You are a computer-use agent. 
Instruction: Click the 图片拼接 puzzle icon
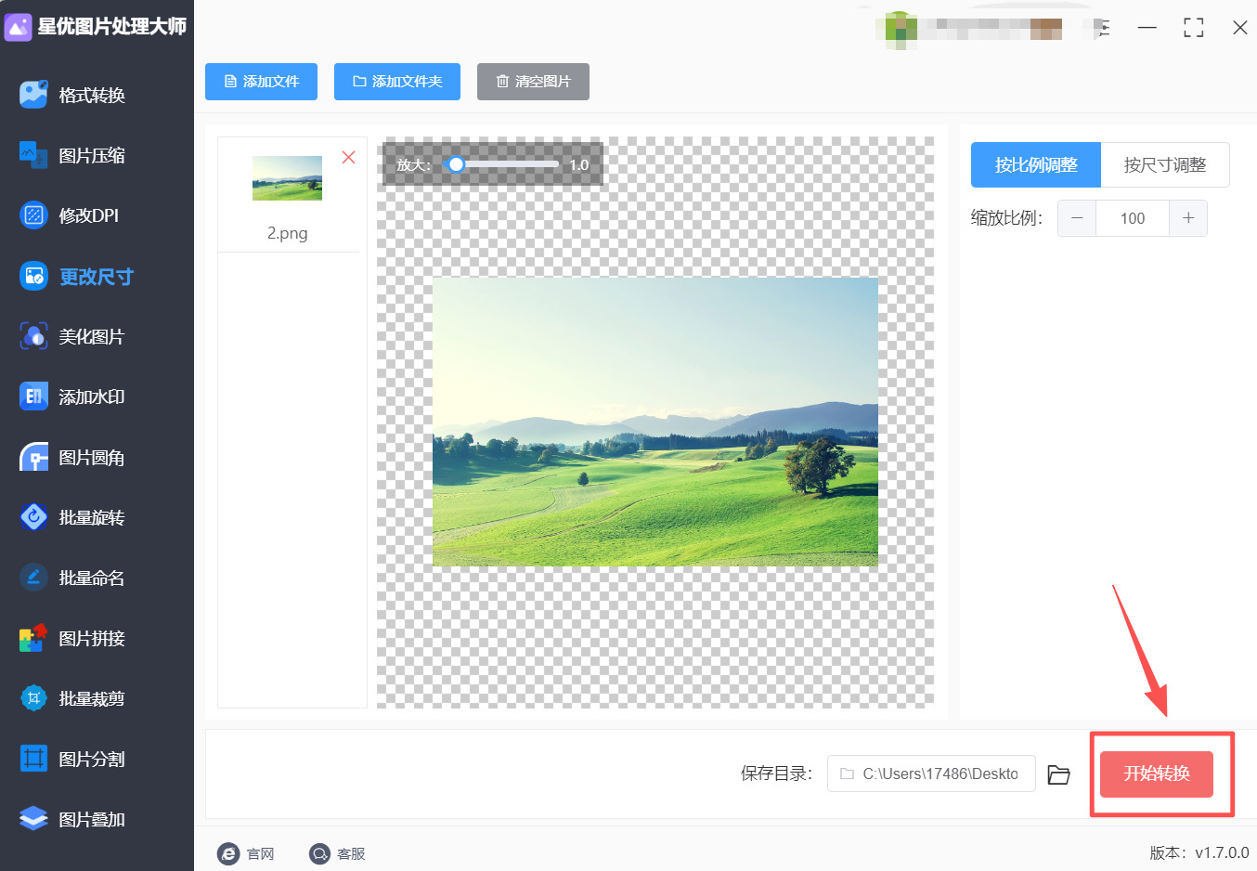[x=33, y=638]
